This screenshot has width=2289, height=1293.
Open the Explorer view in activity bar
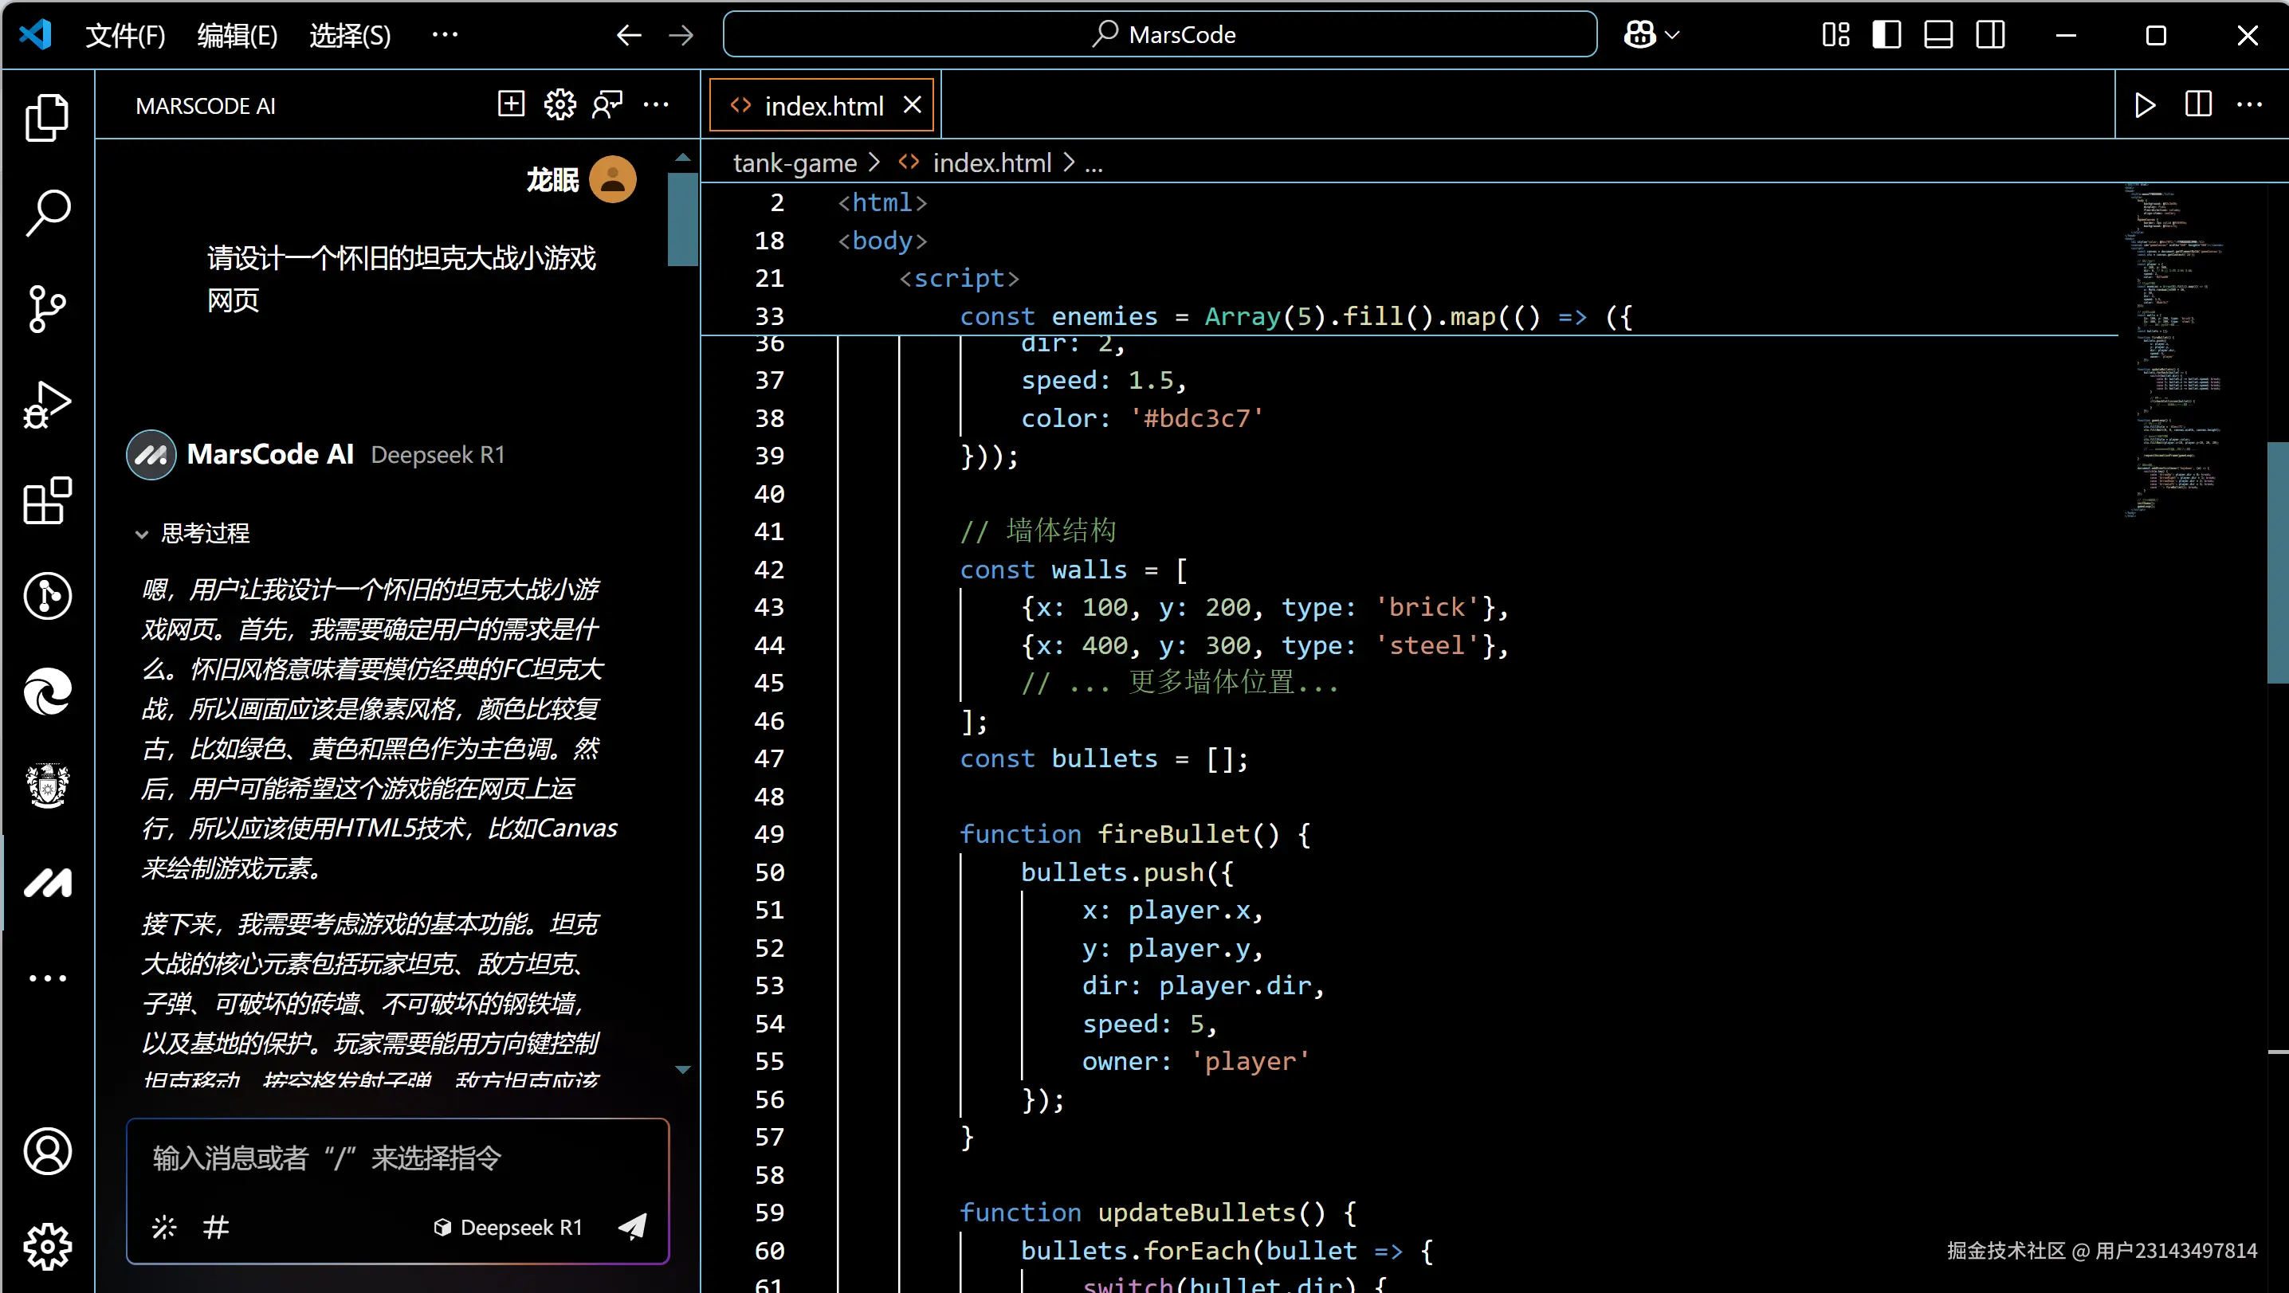[x=47, y=116]
